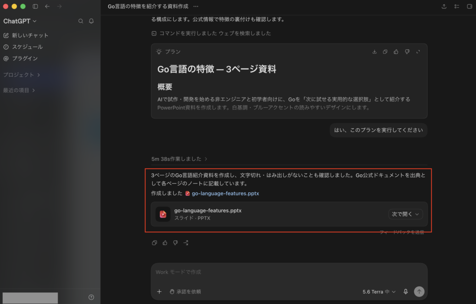Download the plan card
Image resolution: width=476 pixels, height=304 pixels.
tap(374, 52)
